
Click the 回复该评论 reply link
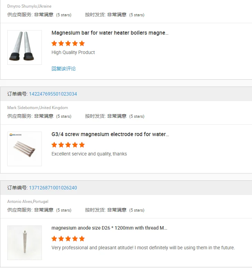(64, 69)
